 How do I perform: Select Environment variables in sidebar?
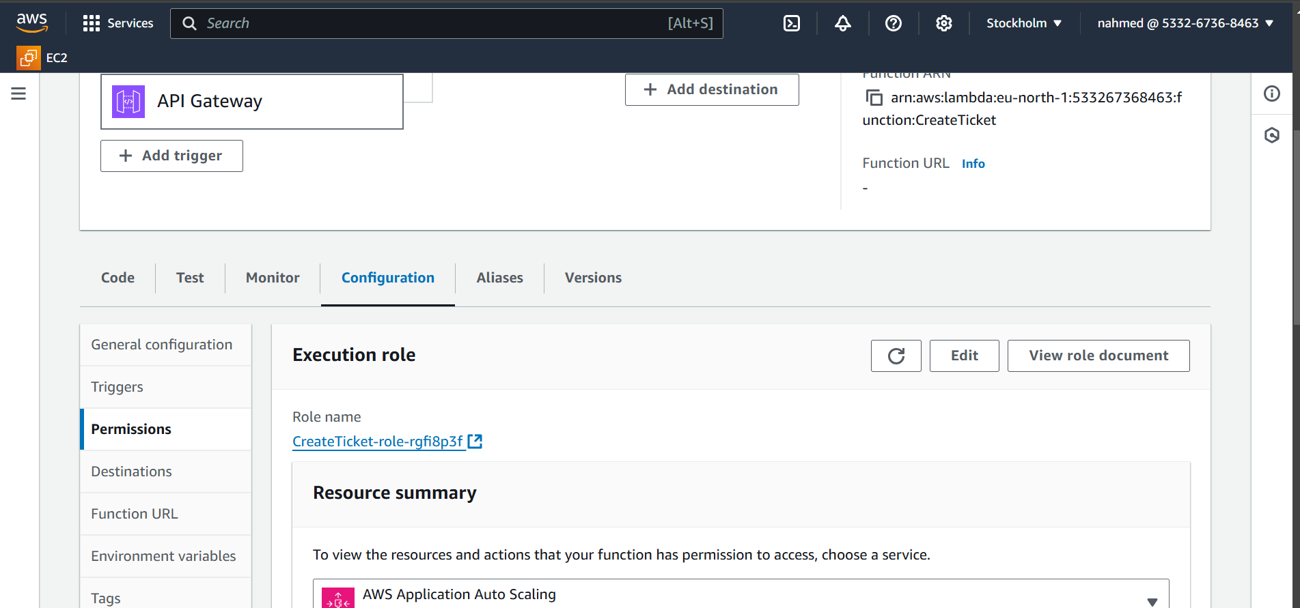point(166,556)
